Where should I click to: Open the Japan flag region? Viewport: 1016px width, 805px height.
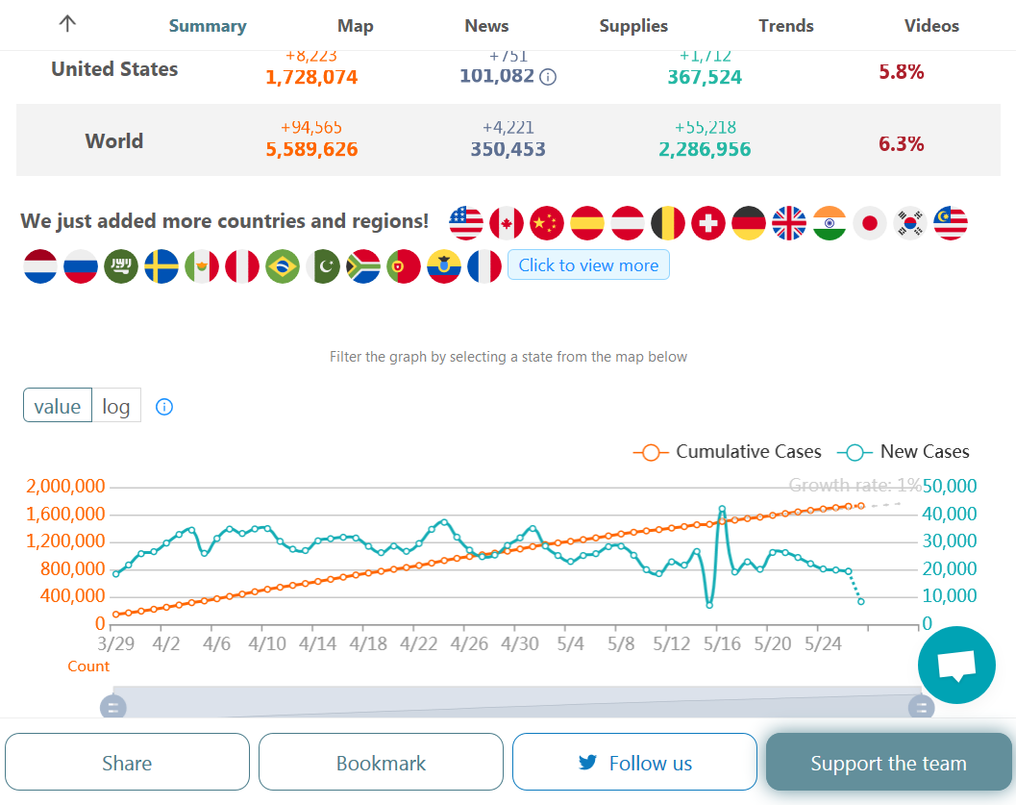pos(870,223)
